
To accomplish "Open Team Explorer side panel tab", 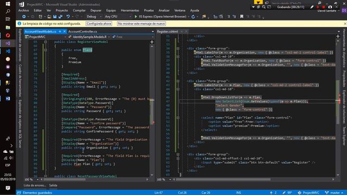I will (x=344, y=136).
